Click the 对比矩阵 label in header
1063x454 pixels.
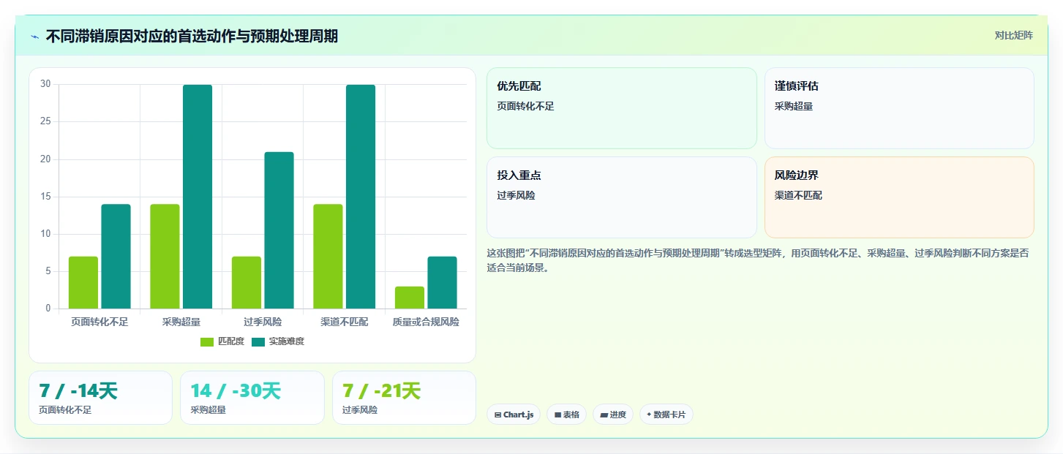(1013, 35)
